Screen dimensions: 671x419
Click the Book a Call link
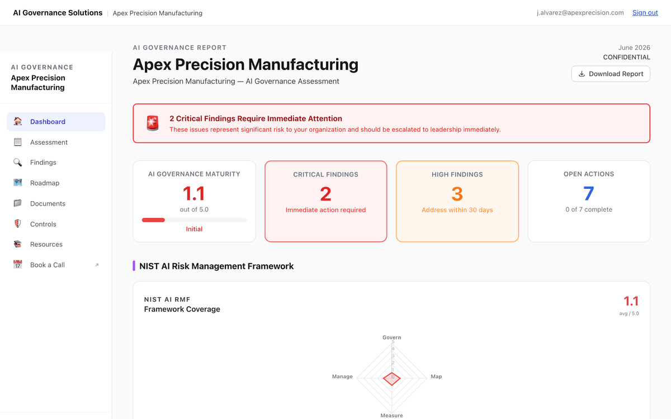tap(56, 265)
